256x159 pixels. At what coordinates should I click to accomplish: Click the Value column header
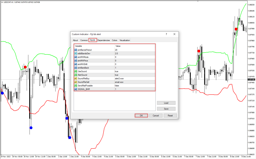(135, 46)
